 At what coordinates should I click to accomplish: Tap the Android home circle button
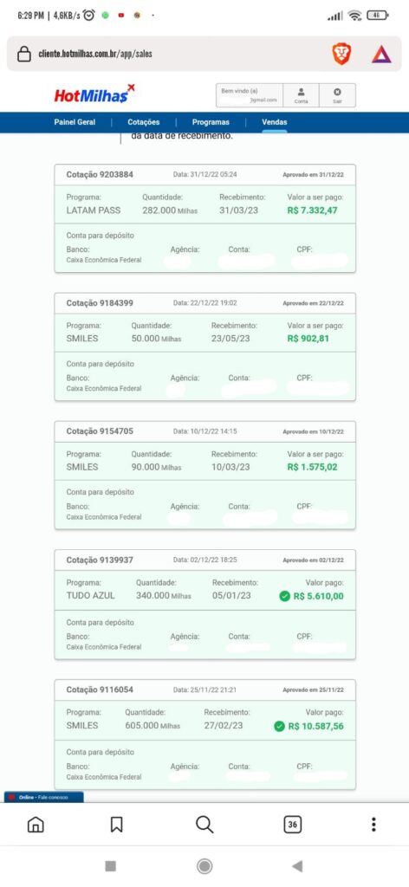[x=204, y=866]
